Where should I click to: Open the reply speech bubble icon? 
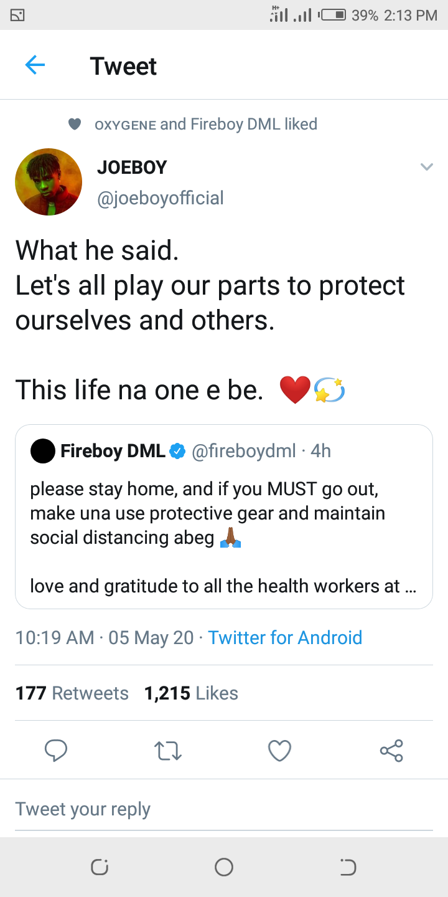click(x=56, y=751)
